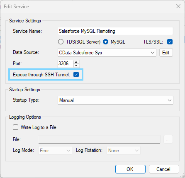The height and width of the screenshot is (178, 185).
Task: Open the Log Rotation dropdown
Action: coord(124,151)
